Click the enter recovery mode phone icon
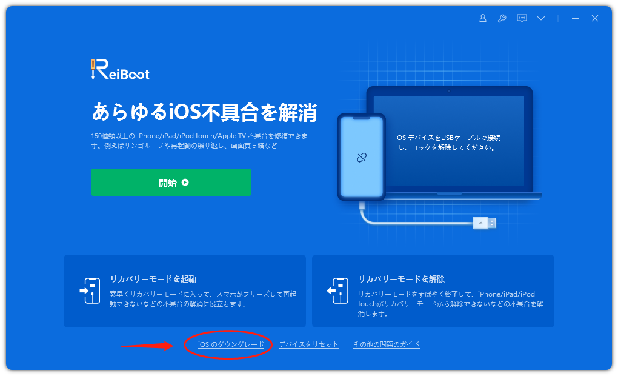 (x=90, y=290)
